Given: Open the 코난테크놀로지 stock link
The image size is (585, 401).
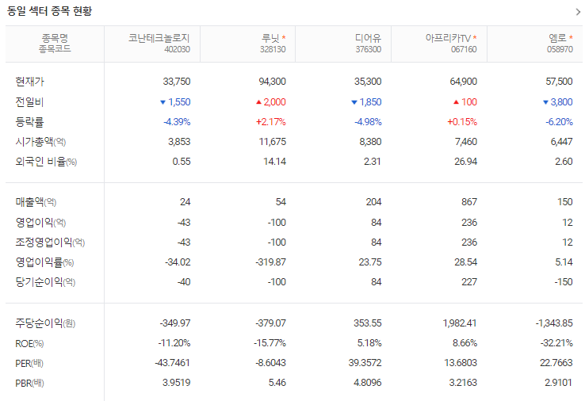Looking at the screenshot, I should tap(159, 38).
